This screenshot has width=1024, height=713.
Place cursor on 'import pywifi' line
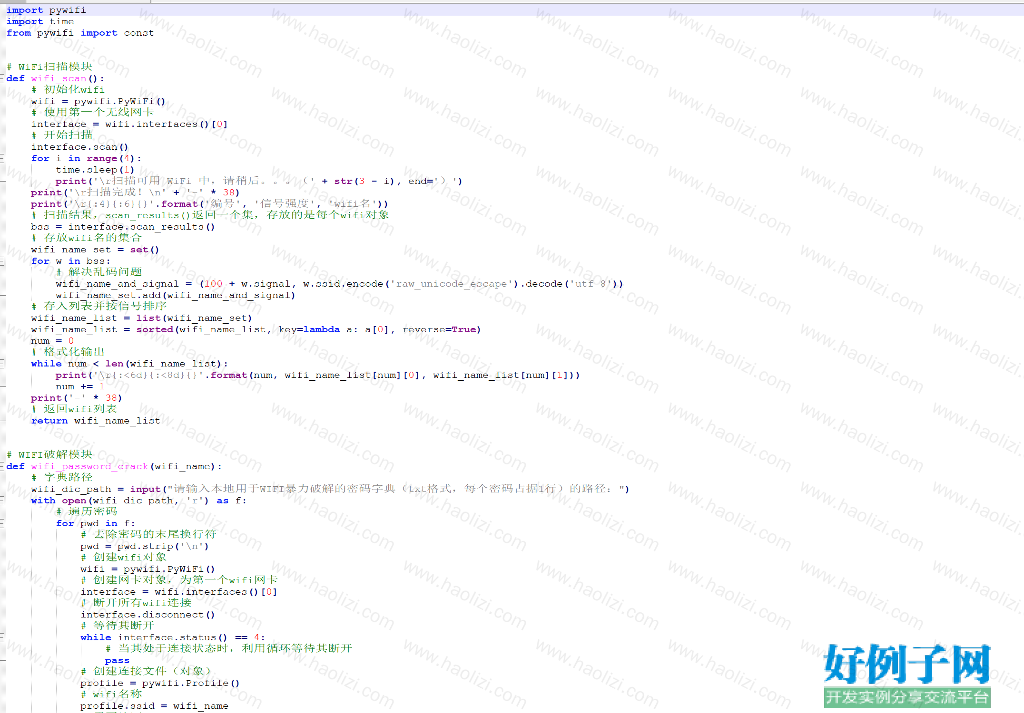(46, 10)
